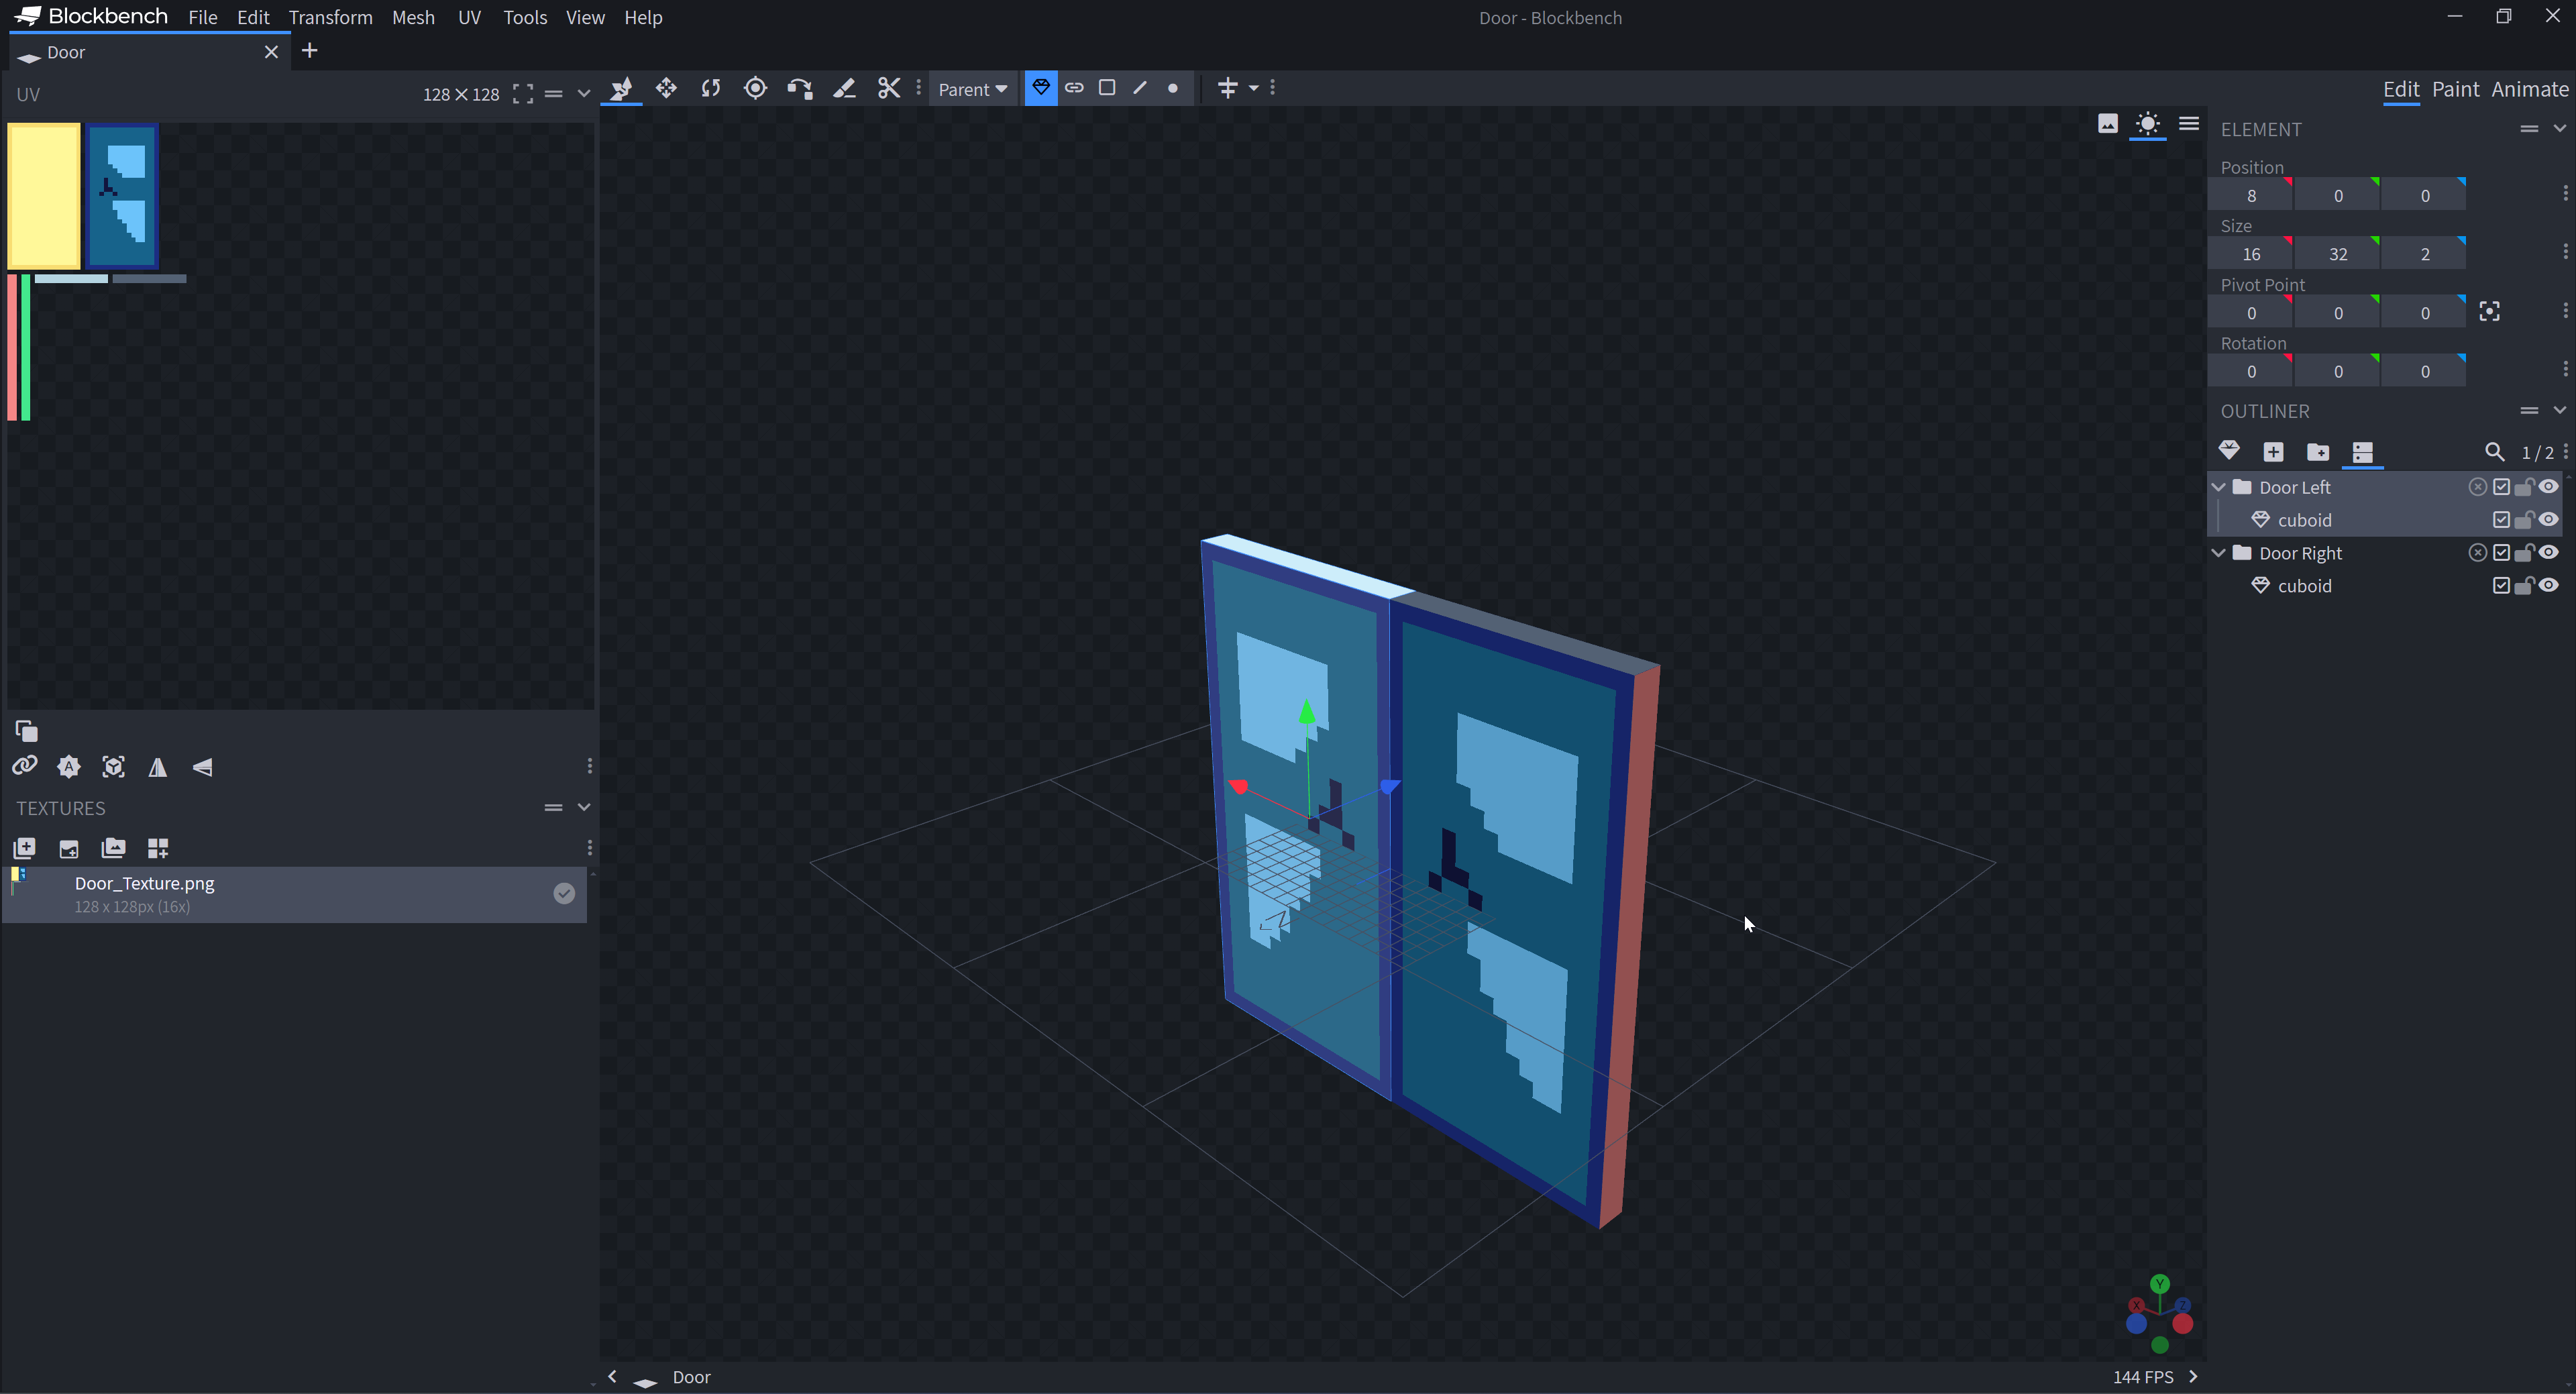
Task: Collapse the Outliner panel chevron
Action: pyautogui.click(x=2560, y=410)
